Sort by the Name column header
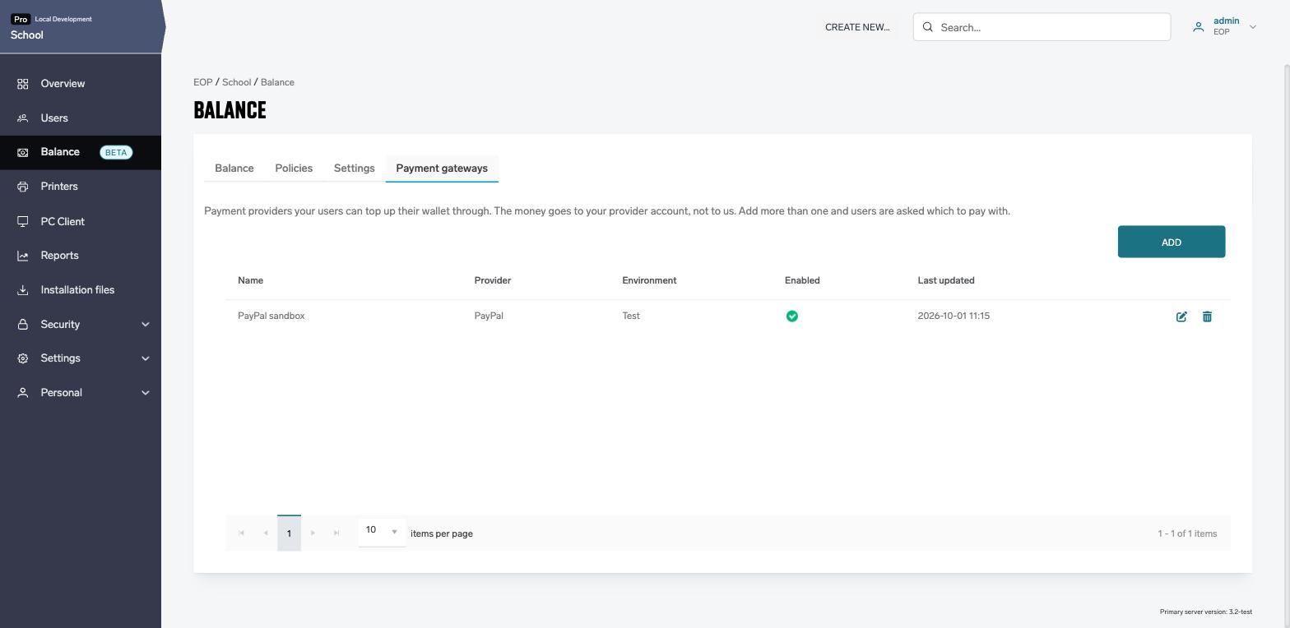Image resolution: width=1290 pixels, height=628 pixels. point(250,280)
